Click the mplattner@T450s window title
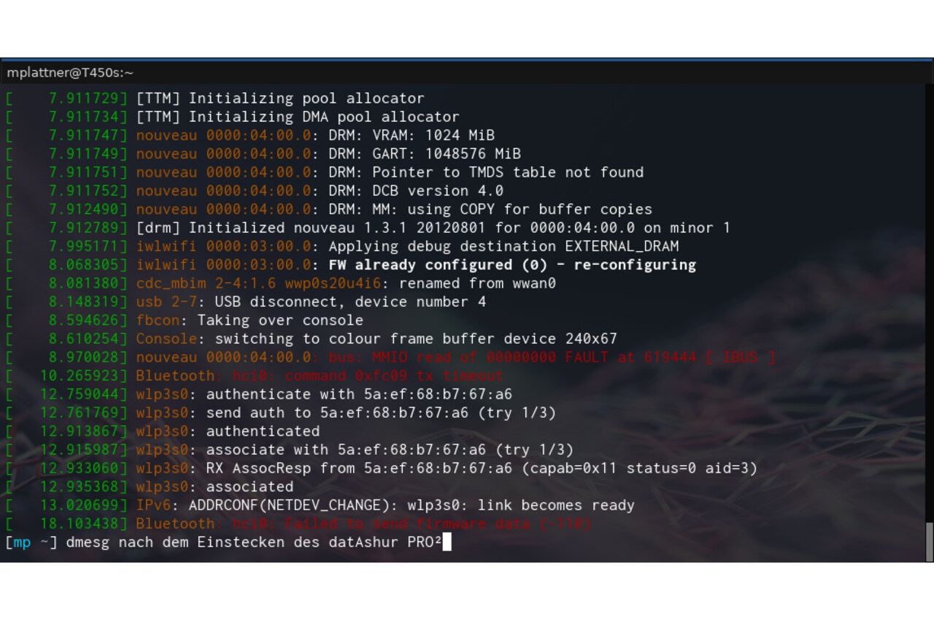Screen dimensions: 934x620 click(70, 72)
